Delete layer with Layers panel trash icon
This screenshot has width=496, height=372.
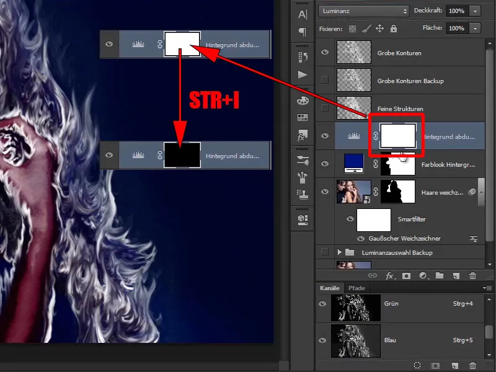(472, 275)
